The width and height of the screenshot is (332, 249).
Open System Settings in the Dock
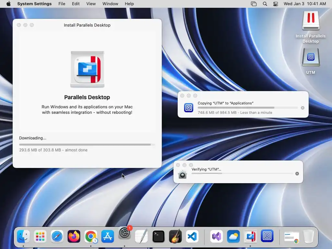tap(124, 233)
